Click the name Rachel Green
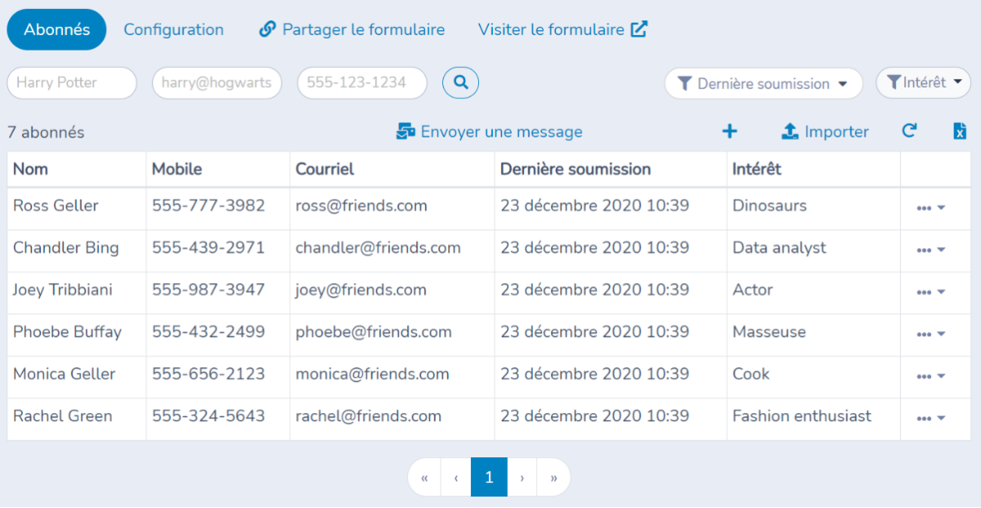 [62, 416]
